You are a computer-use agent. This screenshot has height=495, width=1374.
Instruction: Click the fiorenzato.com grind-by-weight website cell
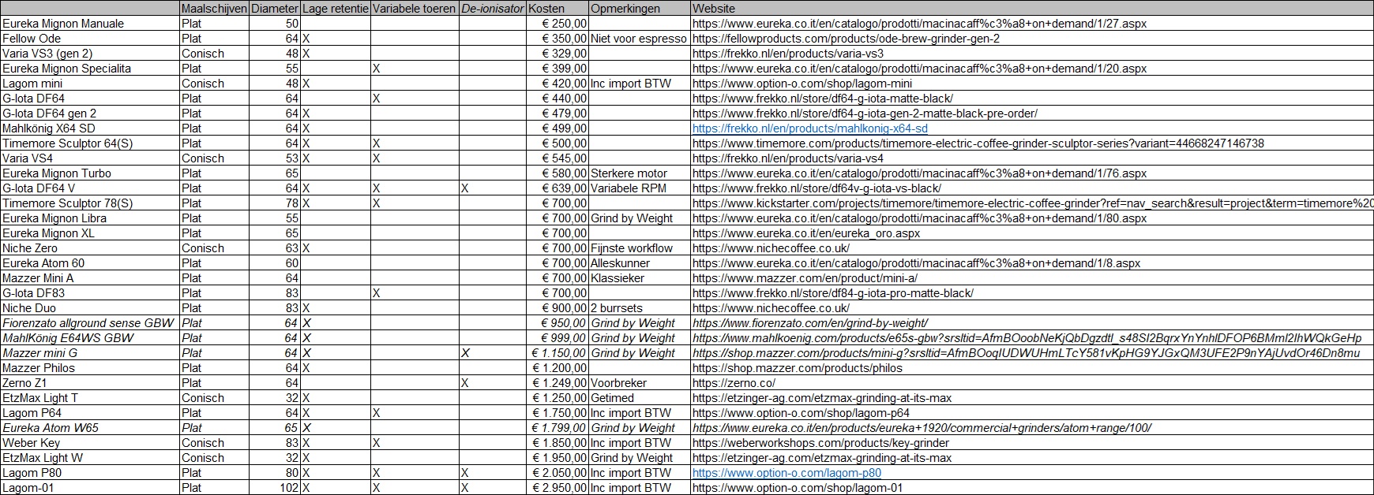pos(1032,323)
